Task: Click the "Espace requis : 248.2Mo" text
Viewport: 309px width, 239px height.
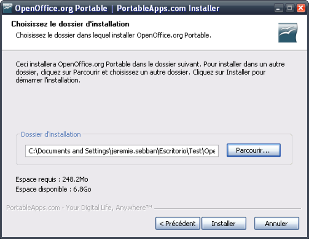Action: tap(52, 179)
